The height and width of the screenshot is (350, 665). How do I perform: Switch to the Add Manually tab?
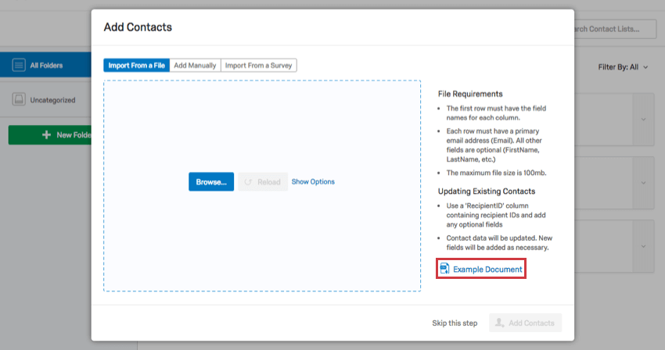click(x=195, y=66)
